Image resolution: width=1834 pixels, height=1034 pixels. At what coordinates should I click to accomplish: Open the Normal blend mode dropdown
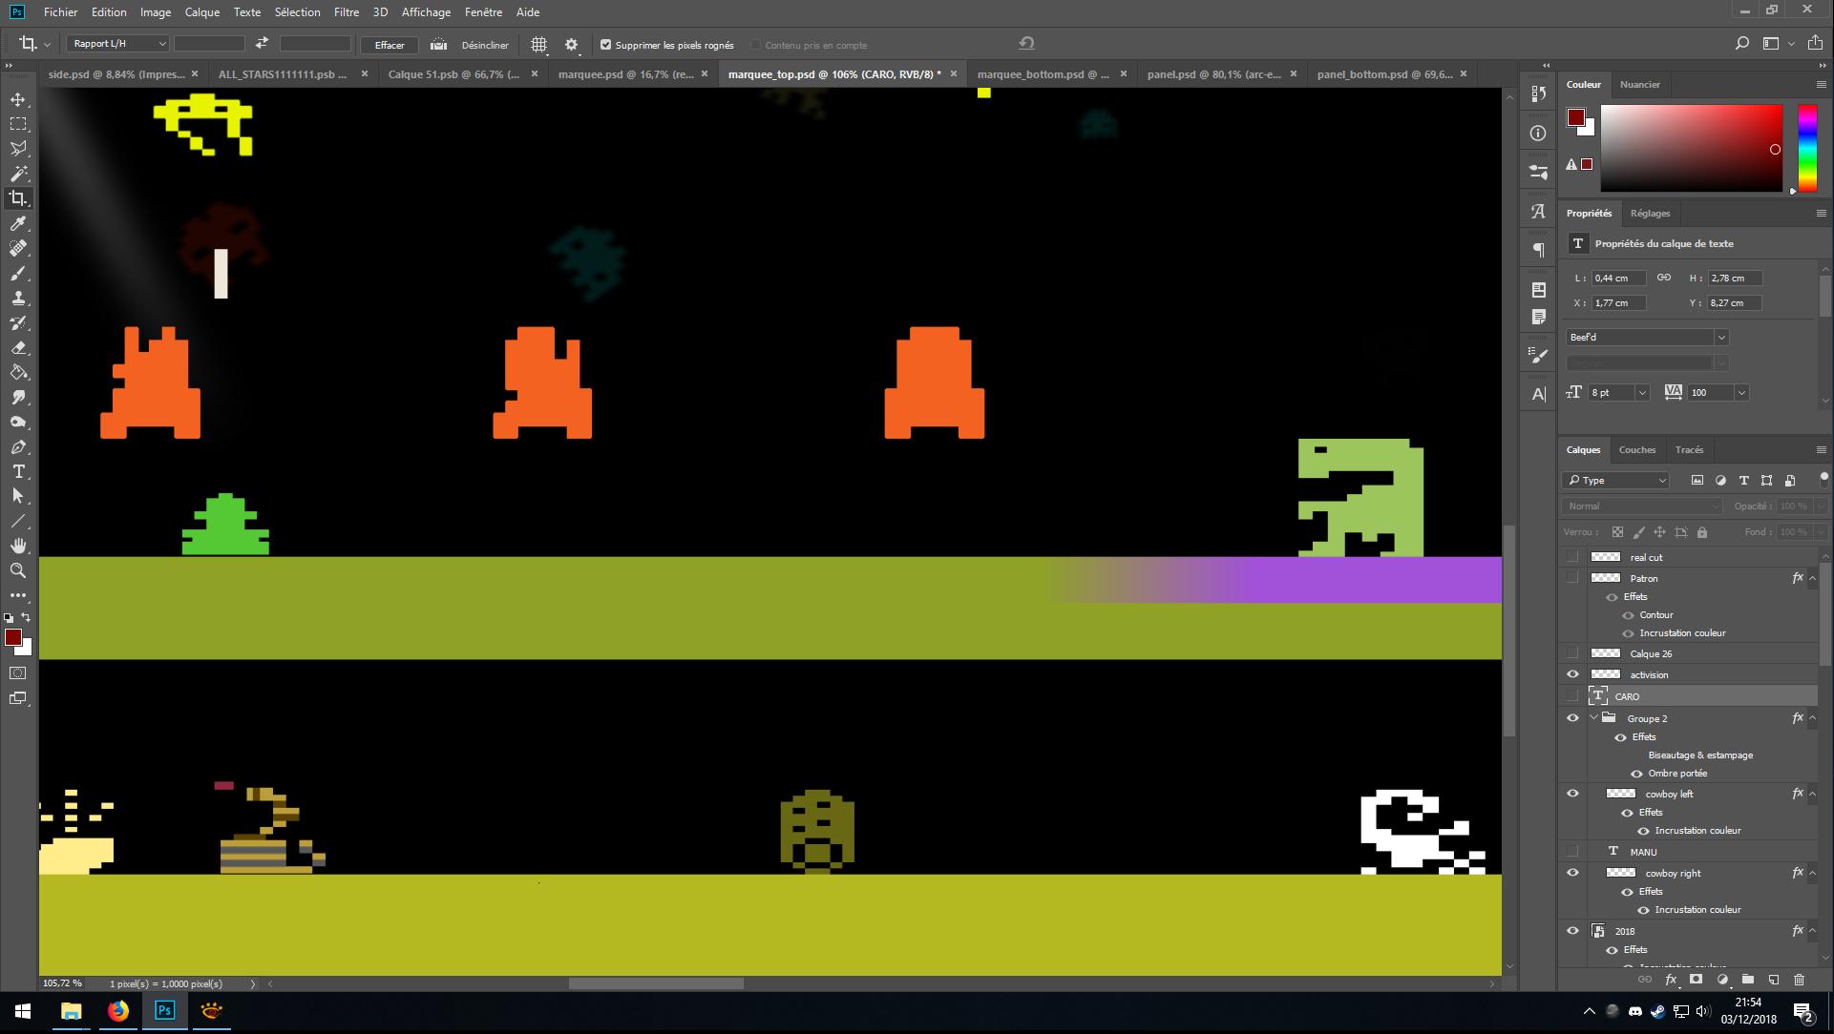1642,506
